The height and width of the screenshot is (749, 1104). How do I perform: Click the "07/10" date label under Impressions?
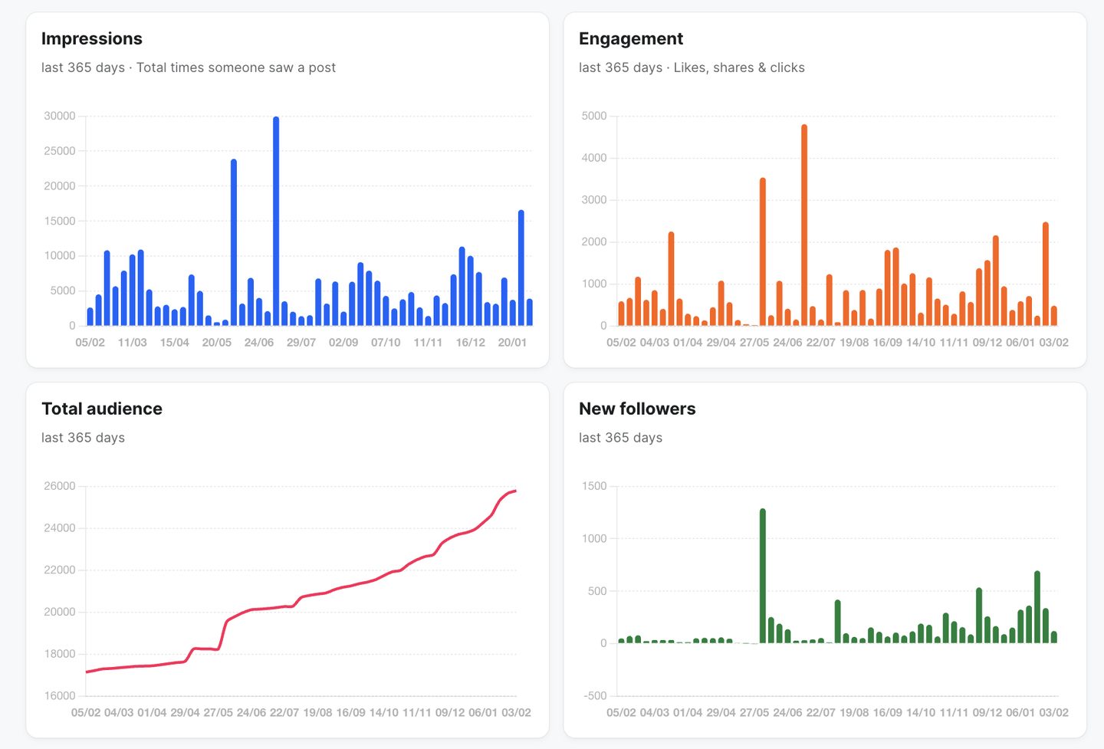(386, 342)
